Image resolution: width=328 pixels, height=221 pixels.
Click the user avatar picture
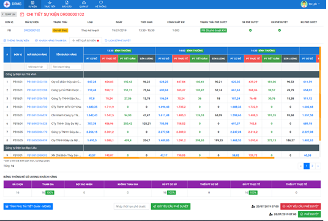304,4
